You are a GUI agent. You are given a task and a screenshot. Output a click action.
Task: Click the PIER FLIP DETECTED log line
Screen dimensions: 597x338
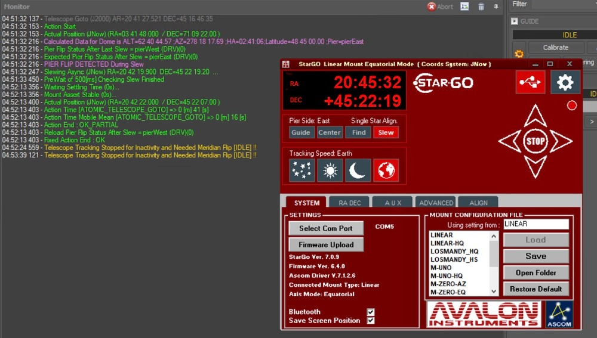[x=94, y=64]
